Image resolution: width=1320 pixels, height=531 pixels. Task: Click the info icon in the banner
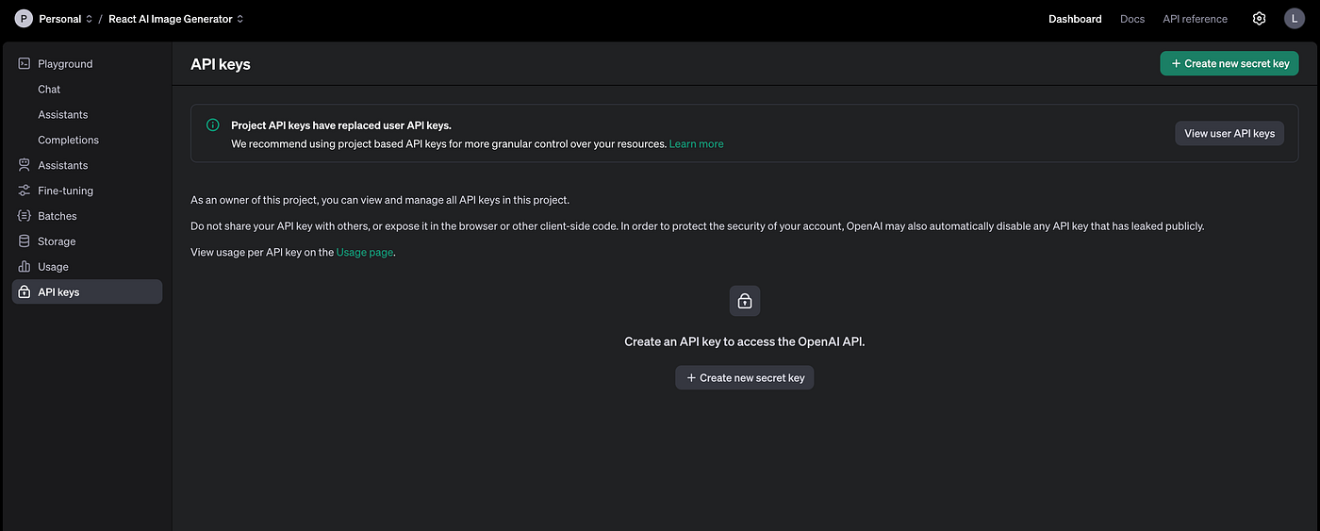[213, 125]
